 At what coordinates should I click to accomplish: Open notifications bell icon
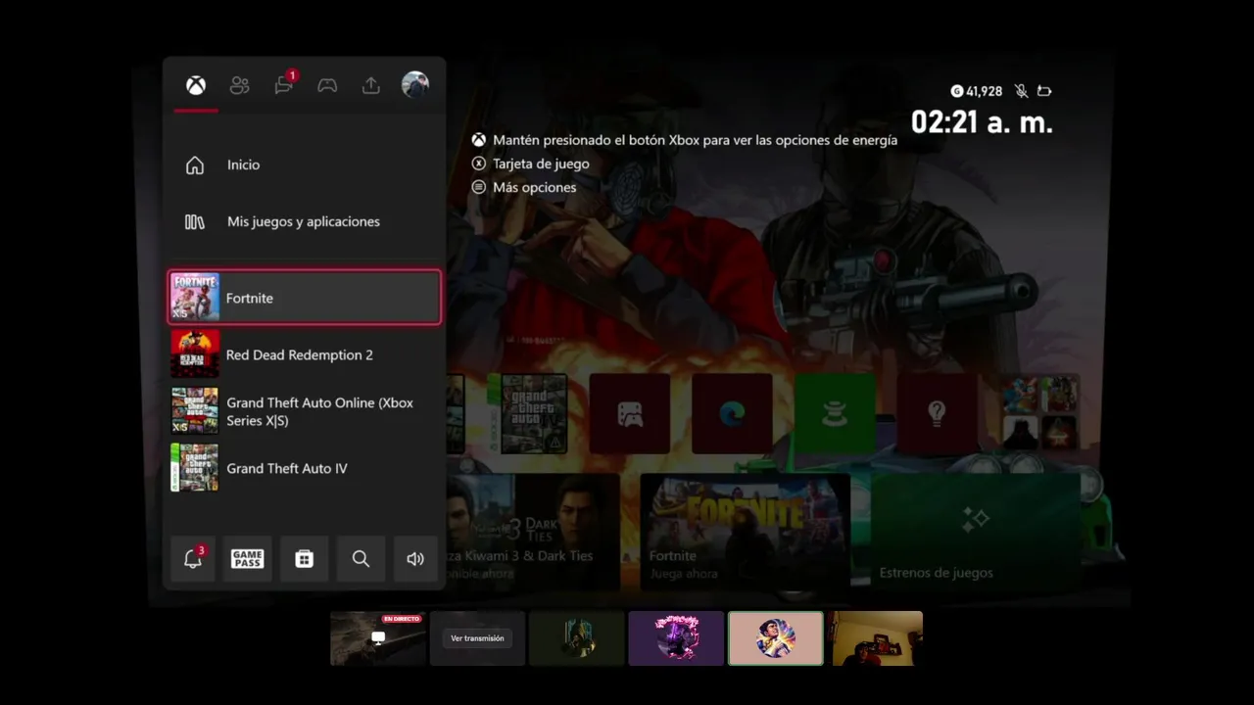[193, 559]
